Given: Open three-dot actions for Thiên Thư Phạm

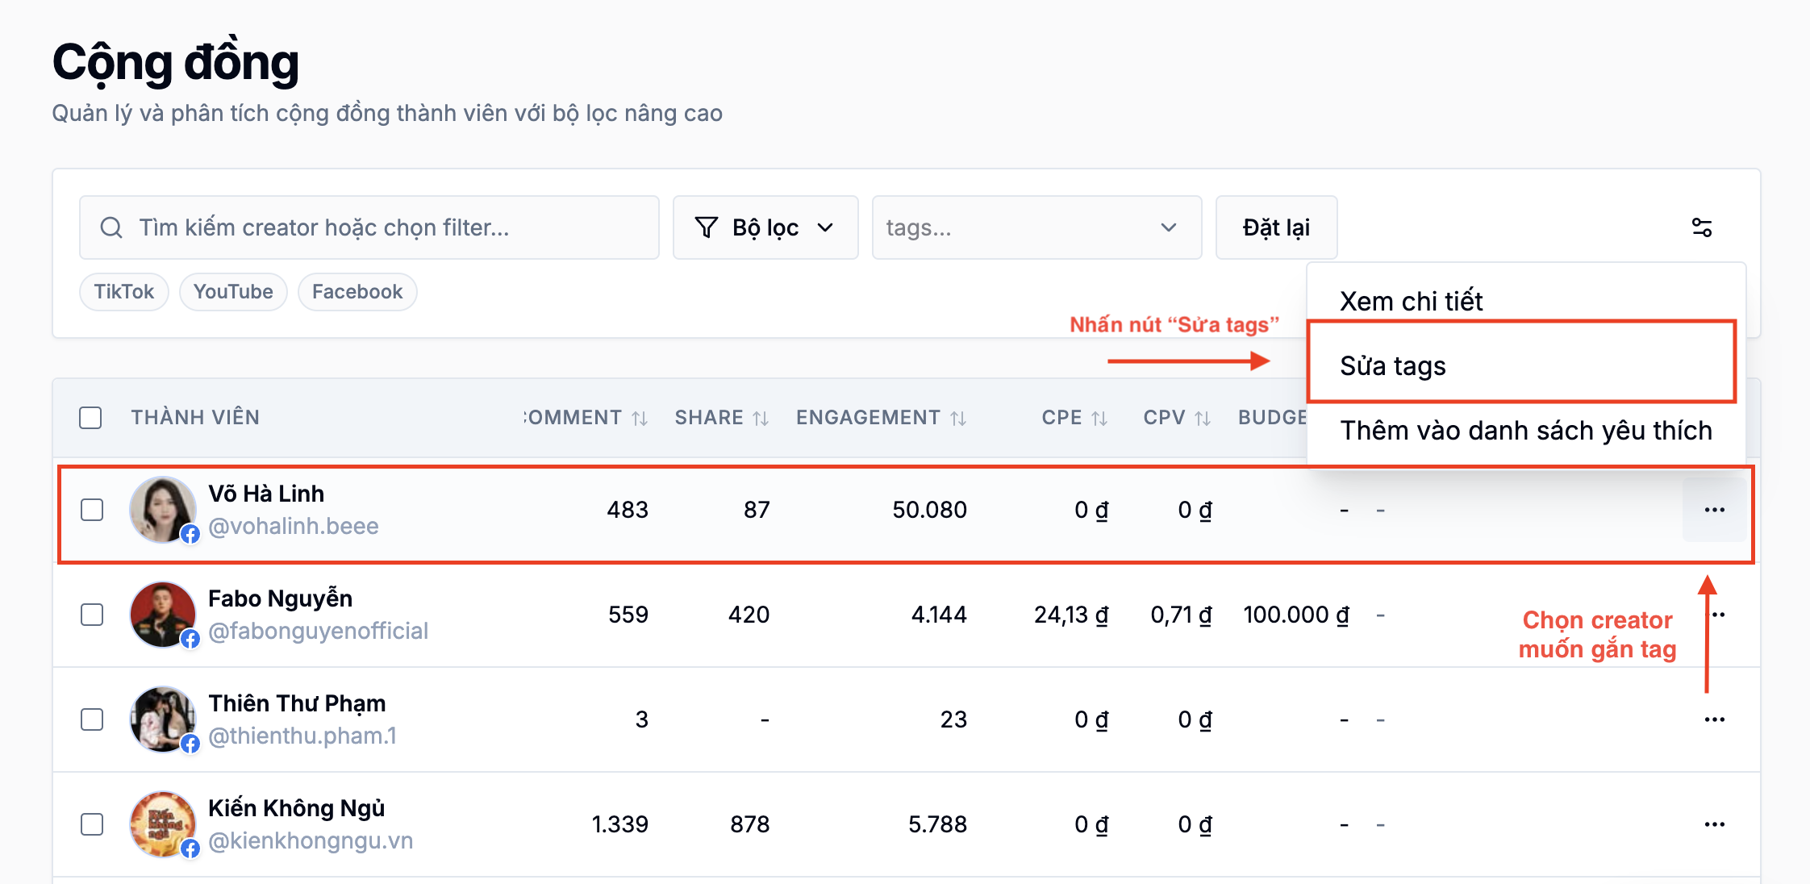Looking at the screenshot, I should [x=1715, y=719].
